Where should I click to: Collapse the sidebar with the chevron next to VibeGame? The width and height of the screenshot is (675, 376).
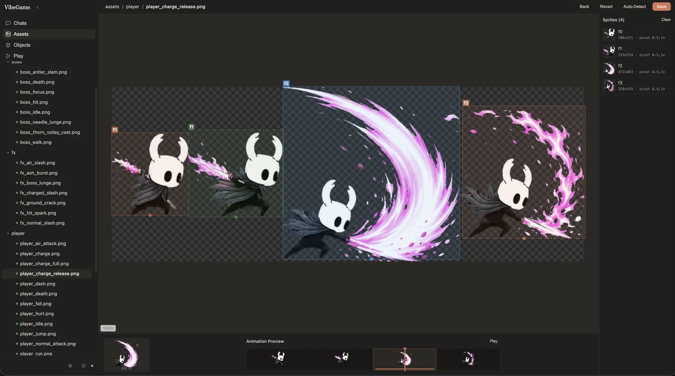[37, 7]
